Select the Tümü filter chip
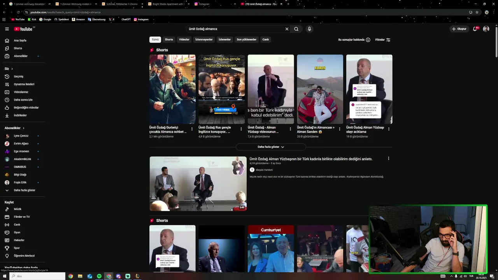 pyautogui.click(x=155, y=40)
